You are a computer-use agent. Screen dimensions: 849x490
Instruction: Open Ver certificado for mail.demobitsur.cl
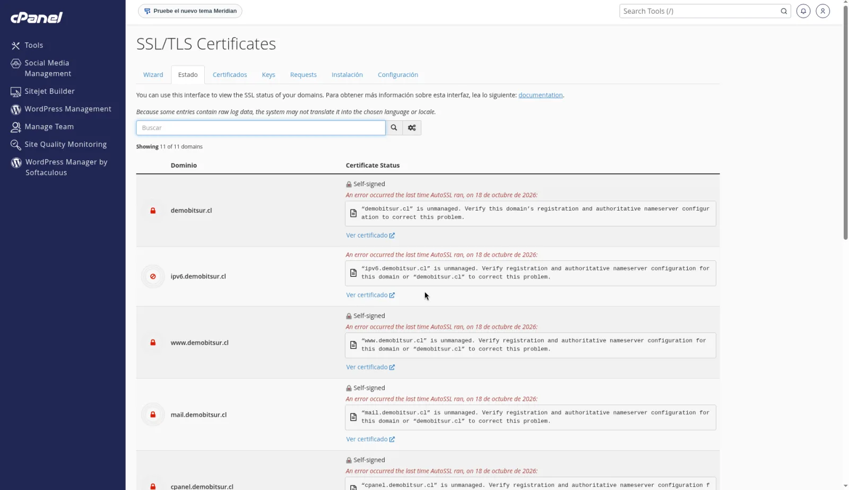coord(370,439)
